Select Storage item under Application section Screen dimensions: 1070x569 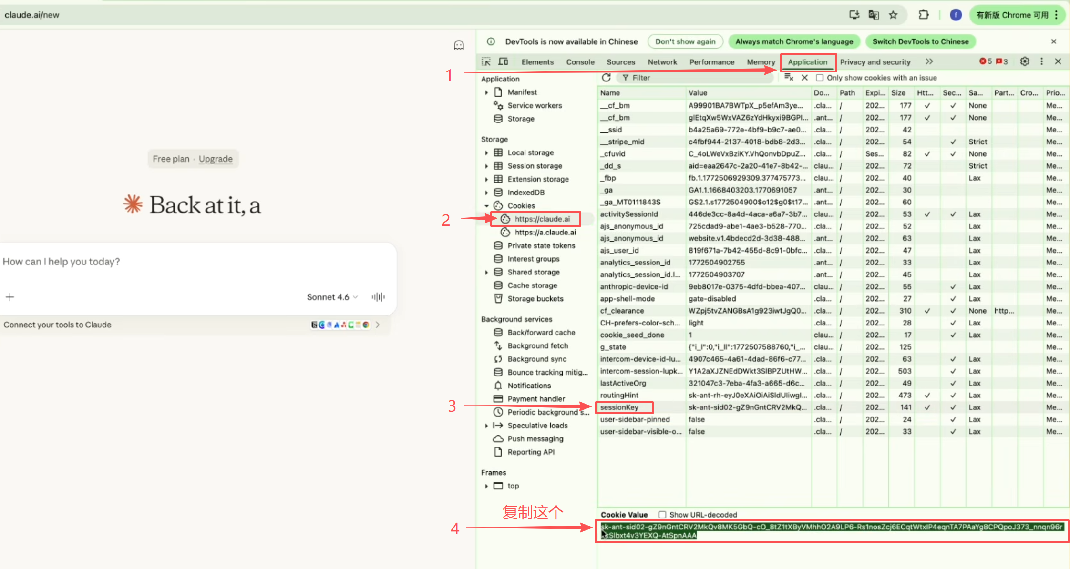click(520, 119)
